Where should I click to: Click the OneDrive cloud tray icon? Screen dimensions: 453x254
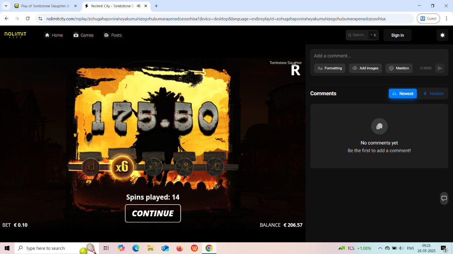[387, 248]
